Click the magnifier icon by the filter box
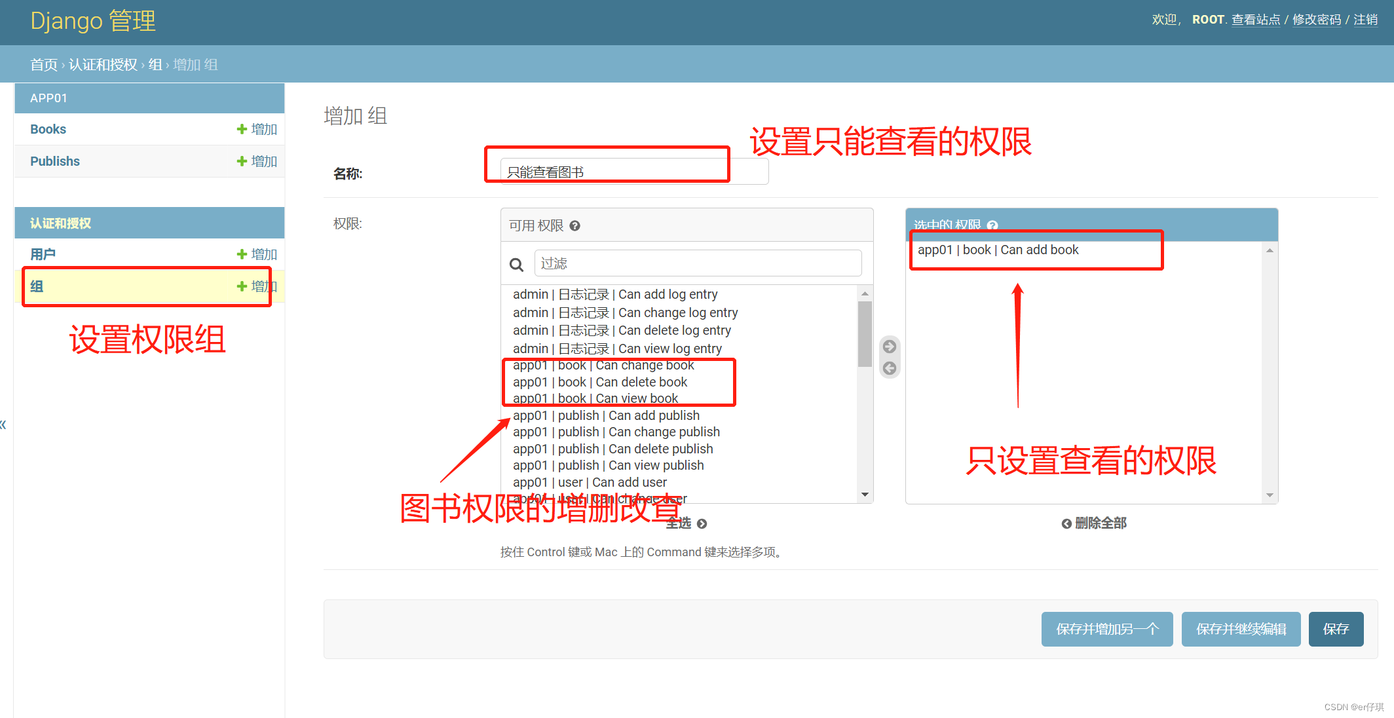 tap(516, 264)
